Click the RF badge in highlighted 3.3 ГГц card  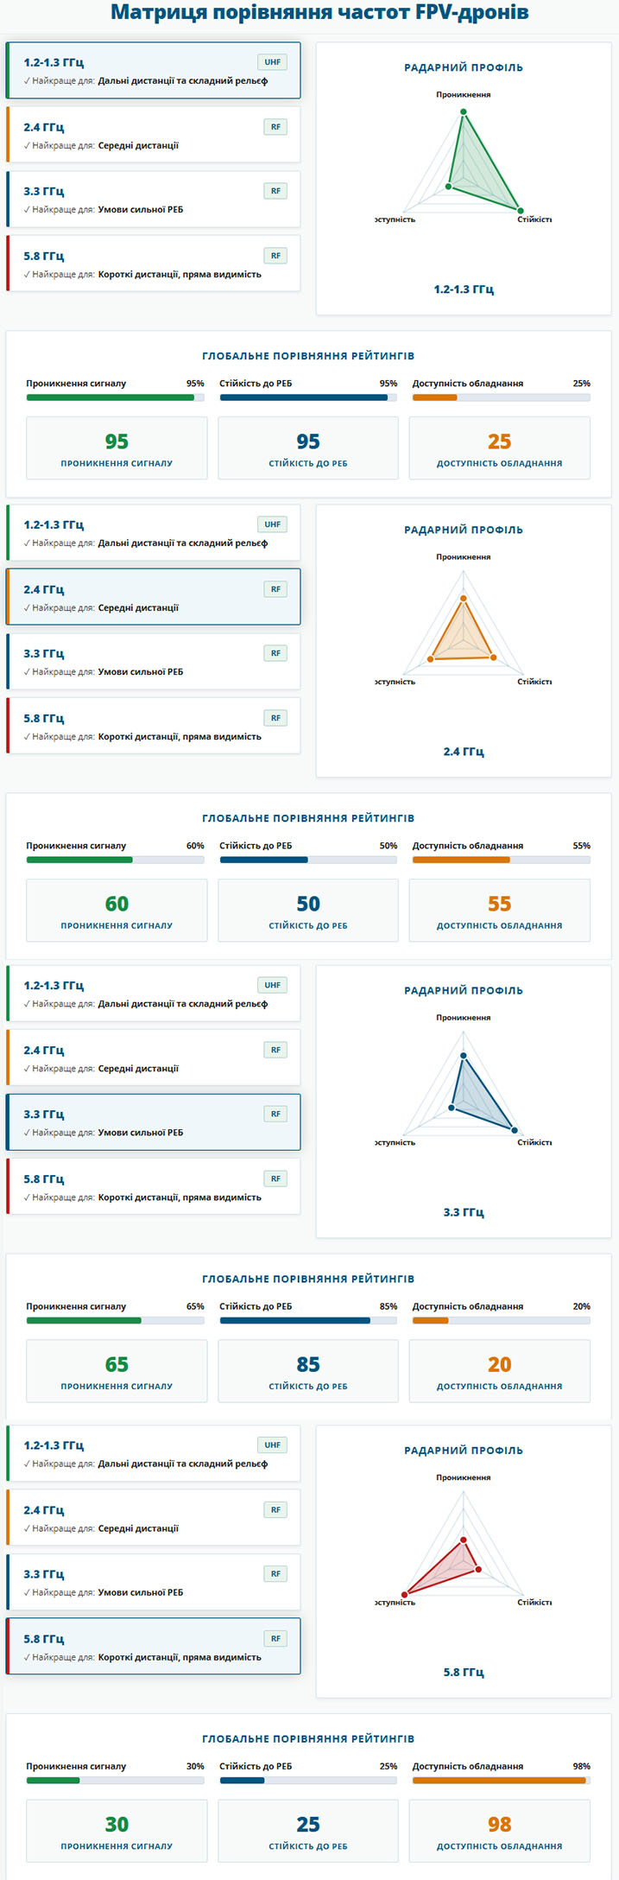[275, 1115]
